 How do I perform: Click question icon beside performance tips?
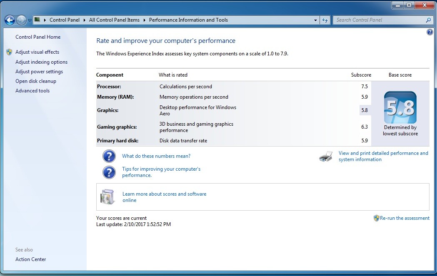[109, 172]
